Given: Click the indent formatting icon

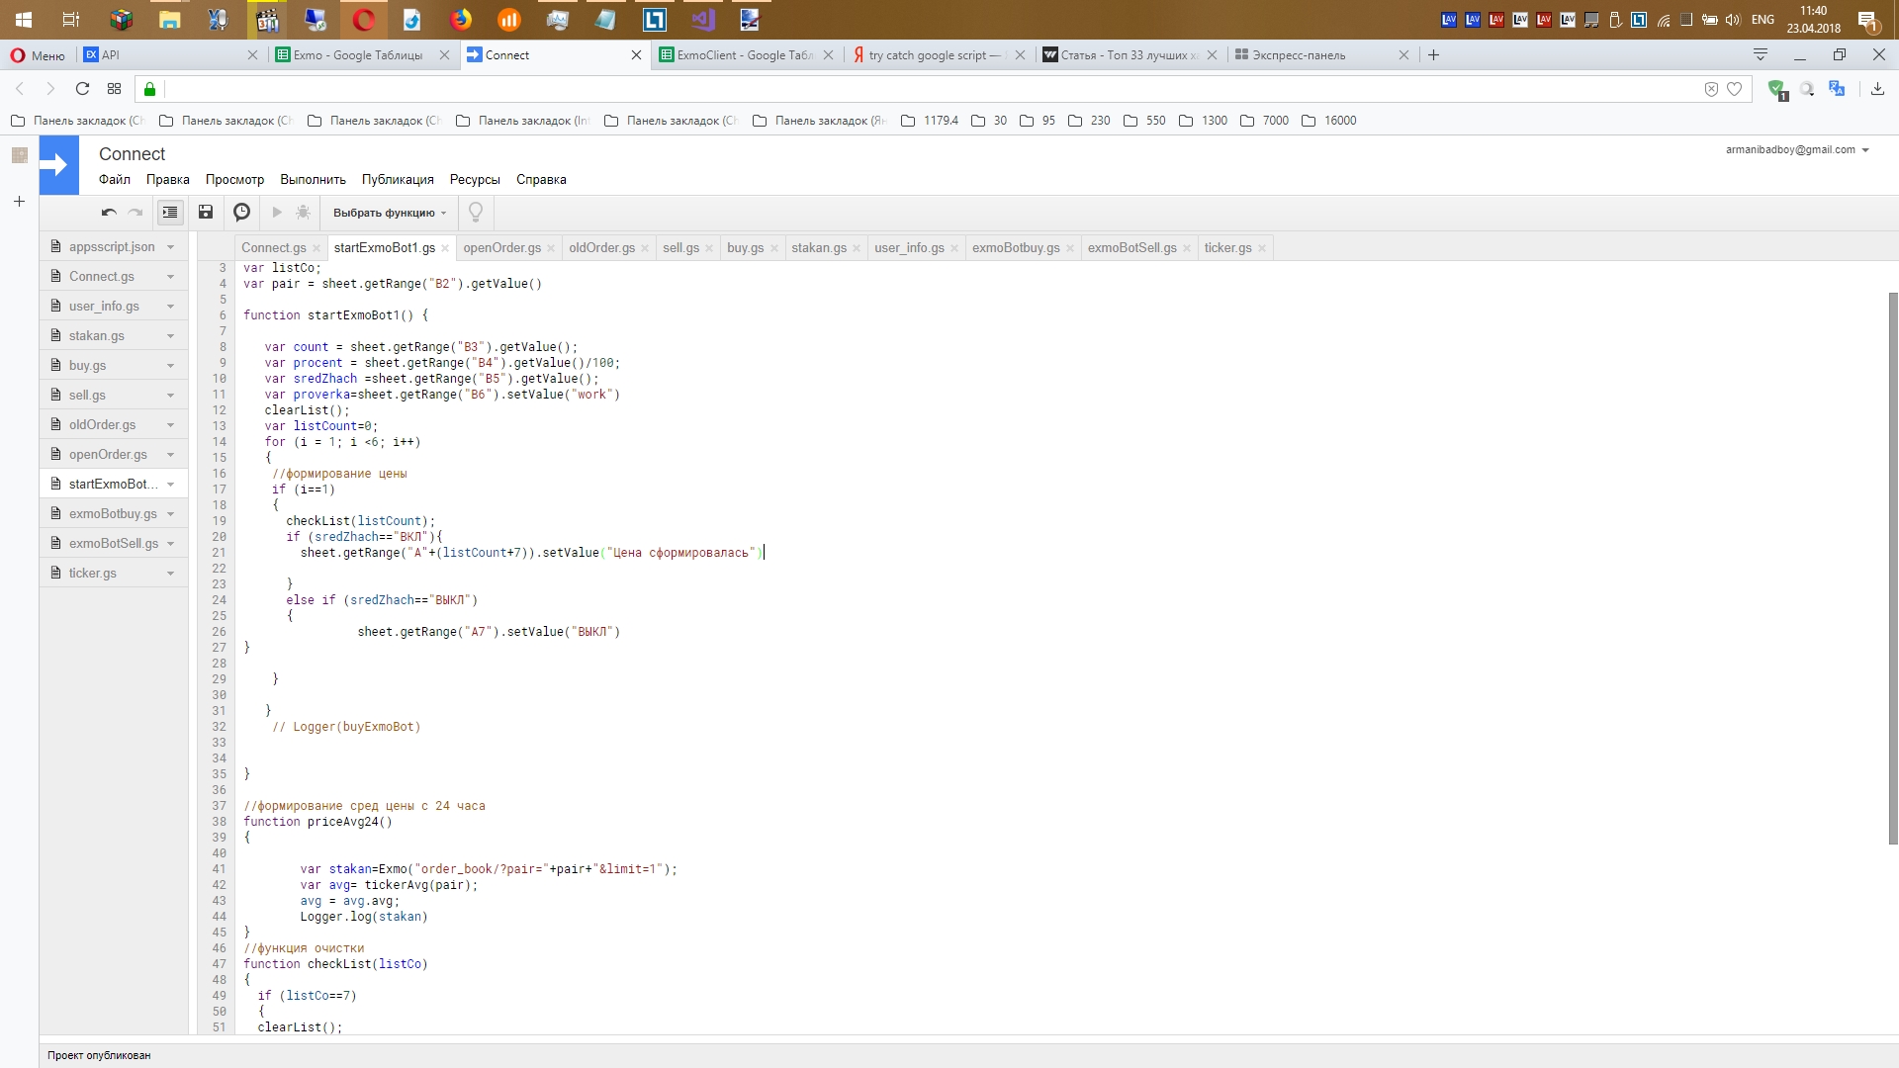Looking at the screenshot, I should [x=170, y=213].
